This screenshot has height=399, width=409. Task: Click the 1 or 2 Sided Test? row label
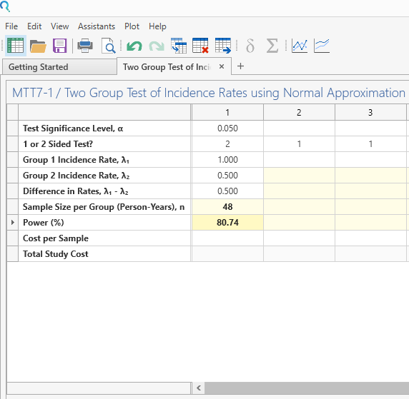(58, 144)
